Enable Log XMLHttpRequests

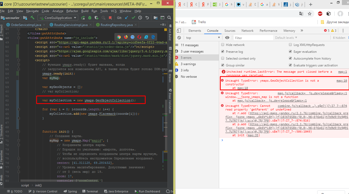click(290, 45)
